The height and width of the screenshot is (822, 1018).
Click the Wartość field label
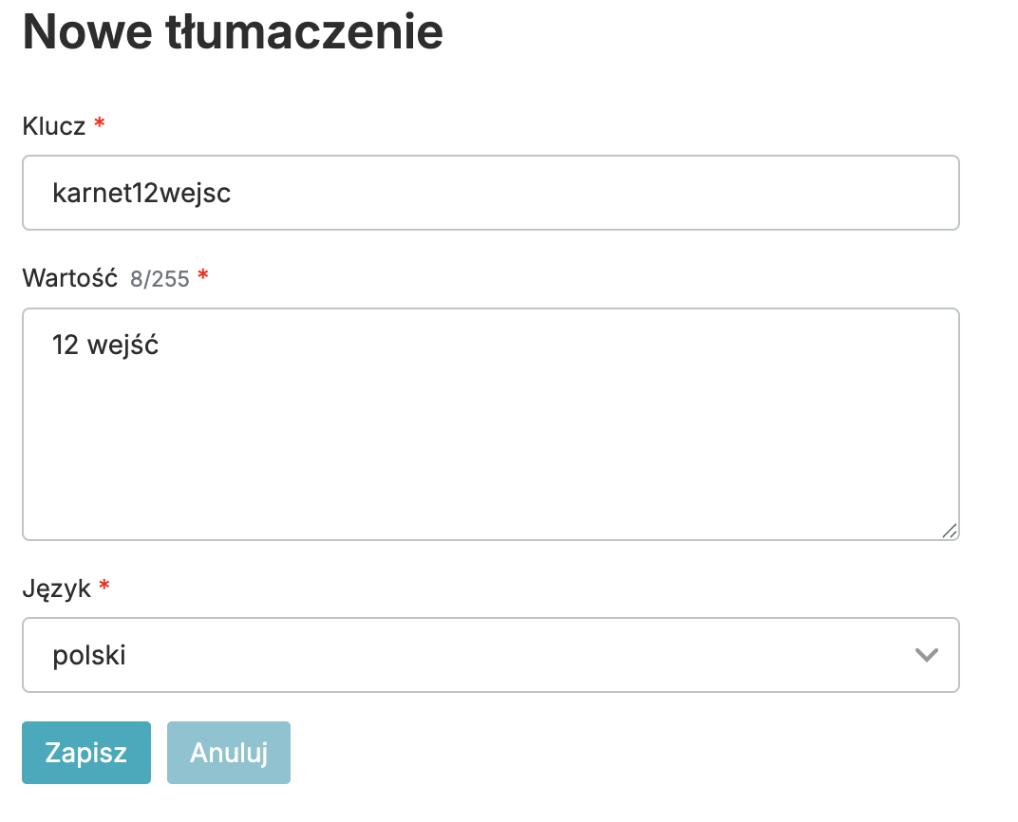tap(69, 278)
